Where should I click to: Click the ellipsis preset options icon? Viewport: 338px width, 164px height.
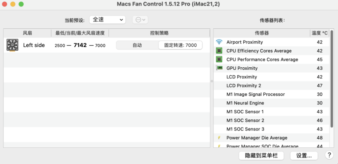click(x=138, y=20)
